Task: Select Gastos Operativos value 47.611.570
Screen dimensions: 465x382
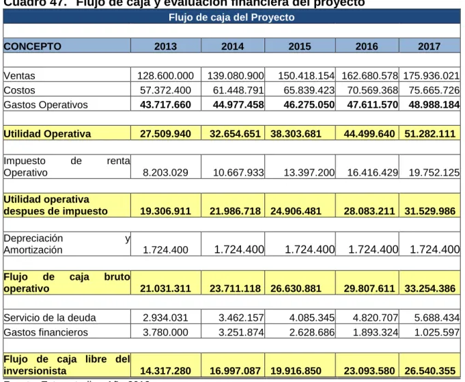Action: pyautogui.click(x=372, y=105)
